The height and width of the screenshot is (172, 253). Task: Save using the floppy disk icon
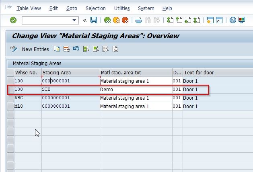(x=94, y=20)
